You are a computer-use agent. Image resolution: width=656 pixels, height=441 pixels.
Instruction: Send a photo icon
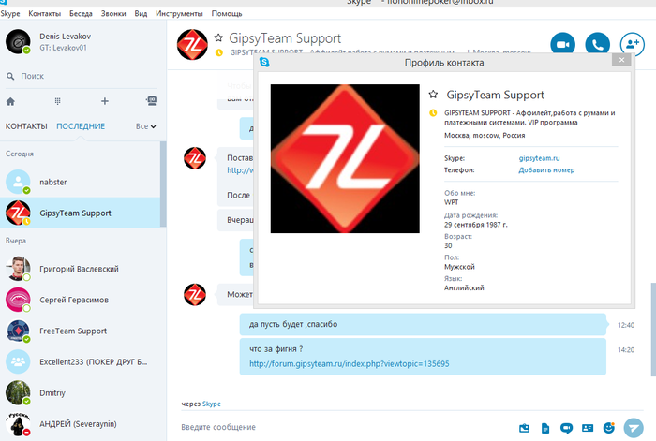524,428
